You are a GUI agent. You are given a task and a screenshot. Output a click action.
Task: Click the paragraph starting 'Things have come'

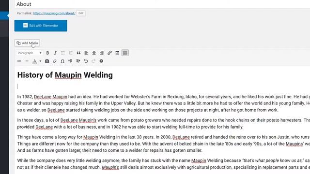click(164, 144)
